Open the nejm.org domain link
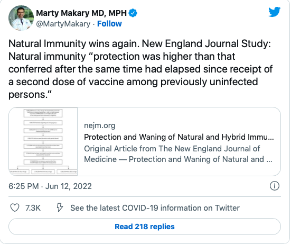This screenshot has width=291, height=244. [x=100, y=125]
